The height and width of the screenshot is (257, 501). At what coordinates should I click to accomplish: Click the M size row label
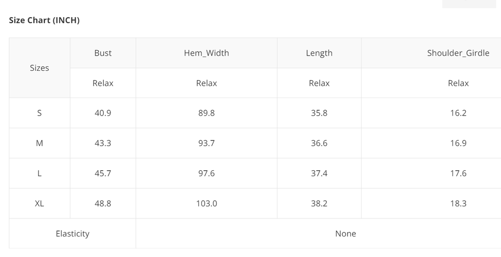40,143
